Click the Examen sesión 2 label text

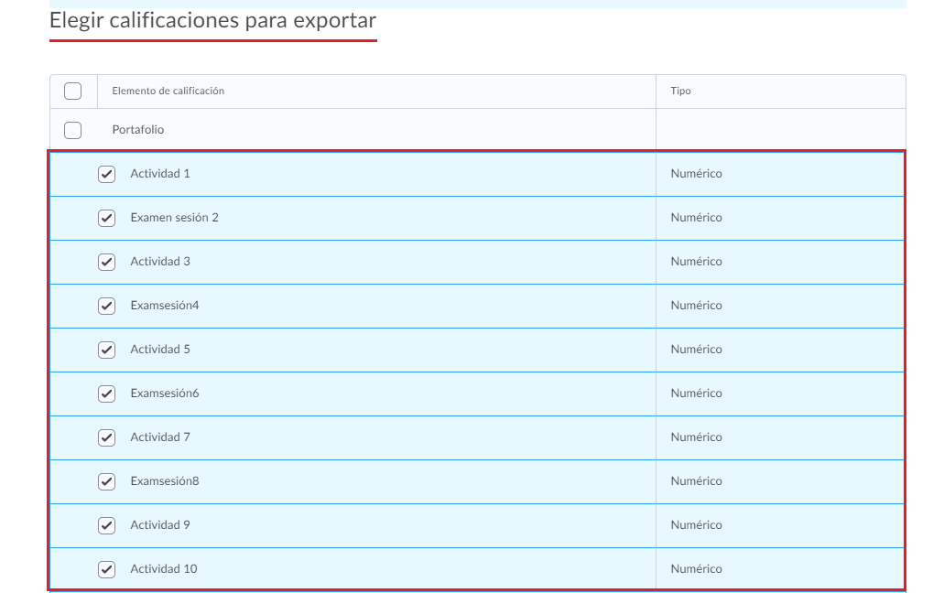click(174, 218)
